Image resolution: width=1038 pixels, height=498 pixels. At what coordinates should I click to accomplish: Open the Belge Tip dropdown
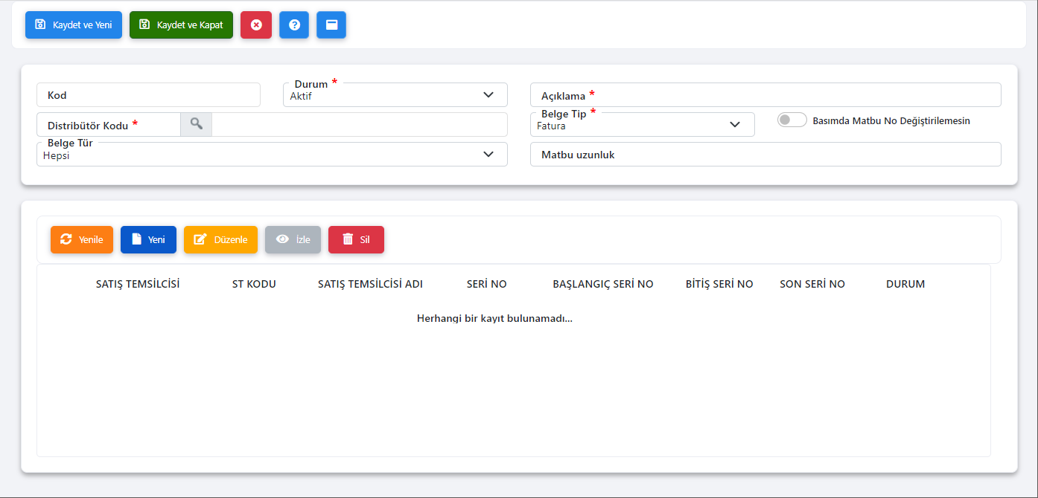(x=643, y=125)
